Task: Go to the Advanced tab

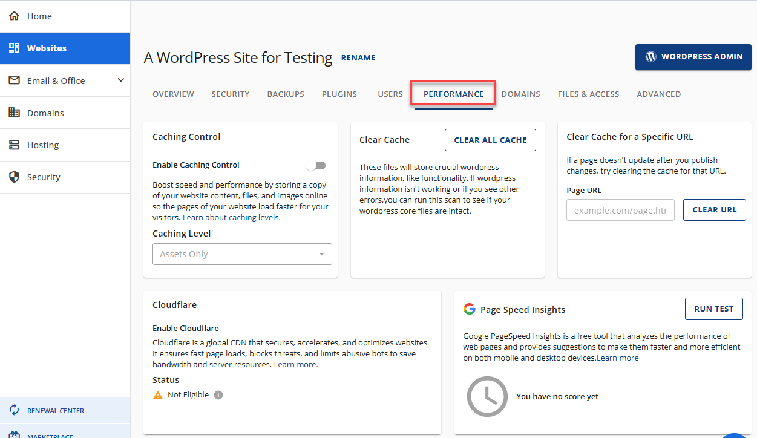Action: tap(658, 94)
